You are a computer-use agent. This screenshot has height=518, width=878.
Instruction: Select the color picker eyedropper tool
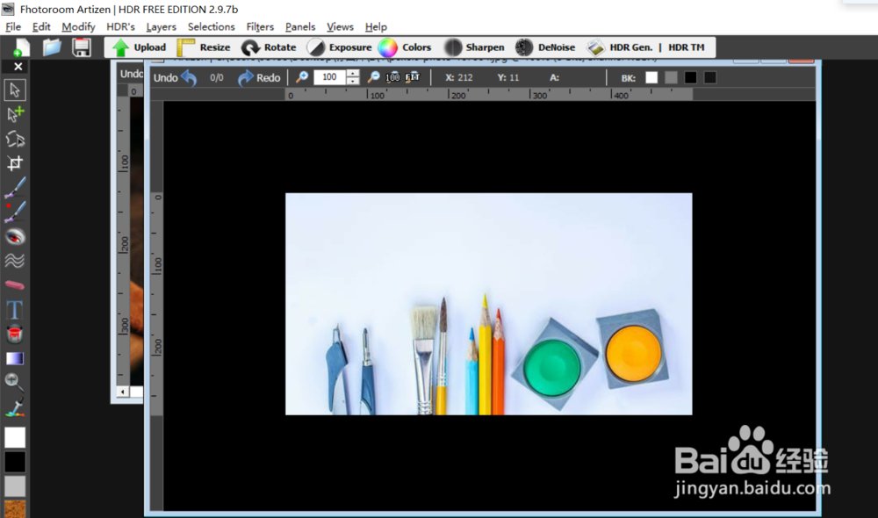15,407
